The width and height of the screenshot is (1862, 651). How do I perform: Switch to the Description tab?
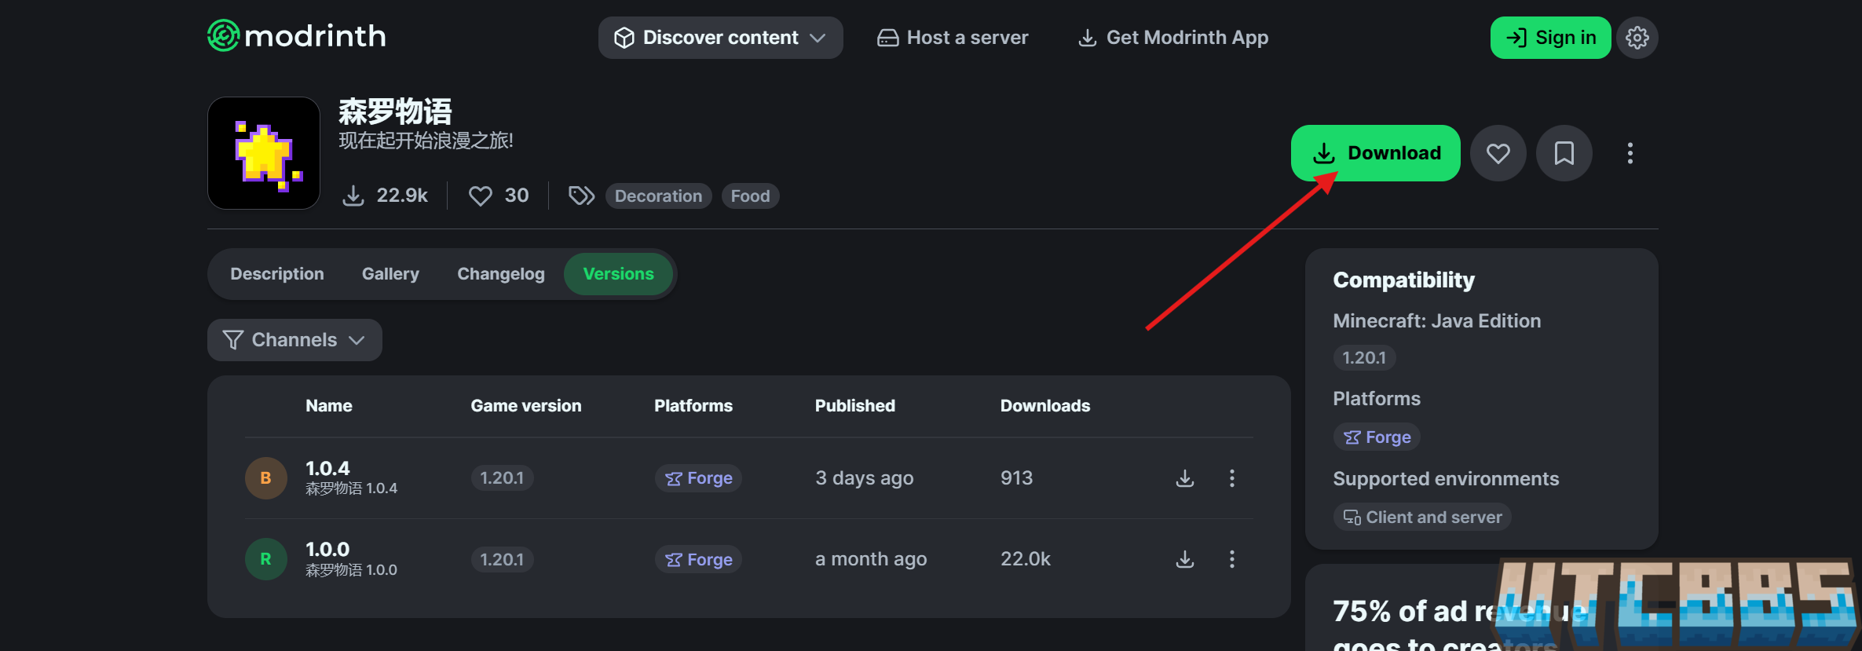(277, 274)
